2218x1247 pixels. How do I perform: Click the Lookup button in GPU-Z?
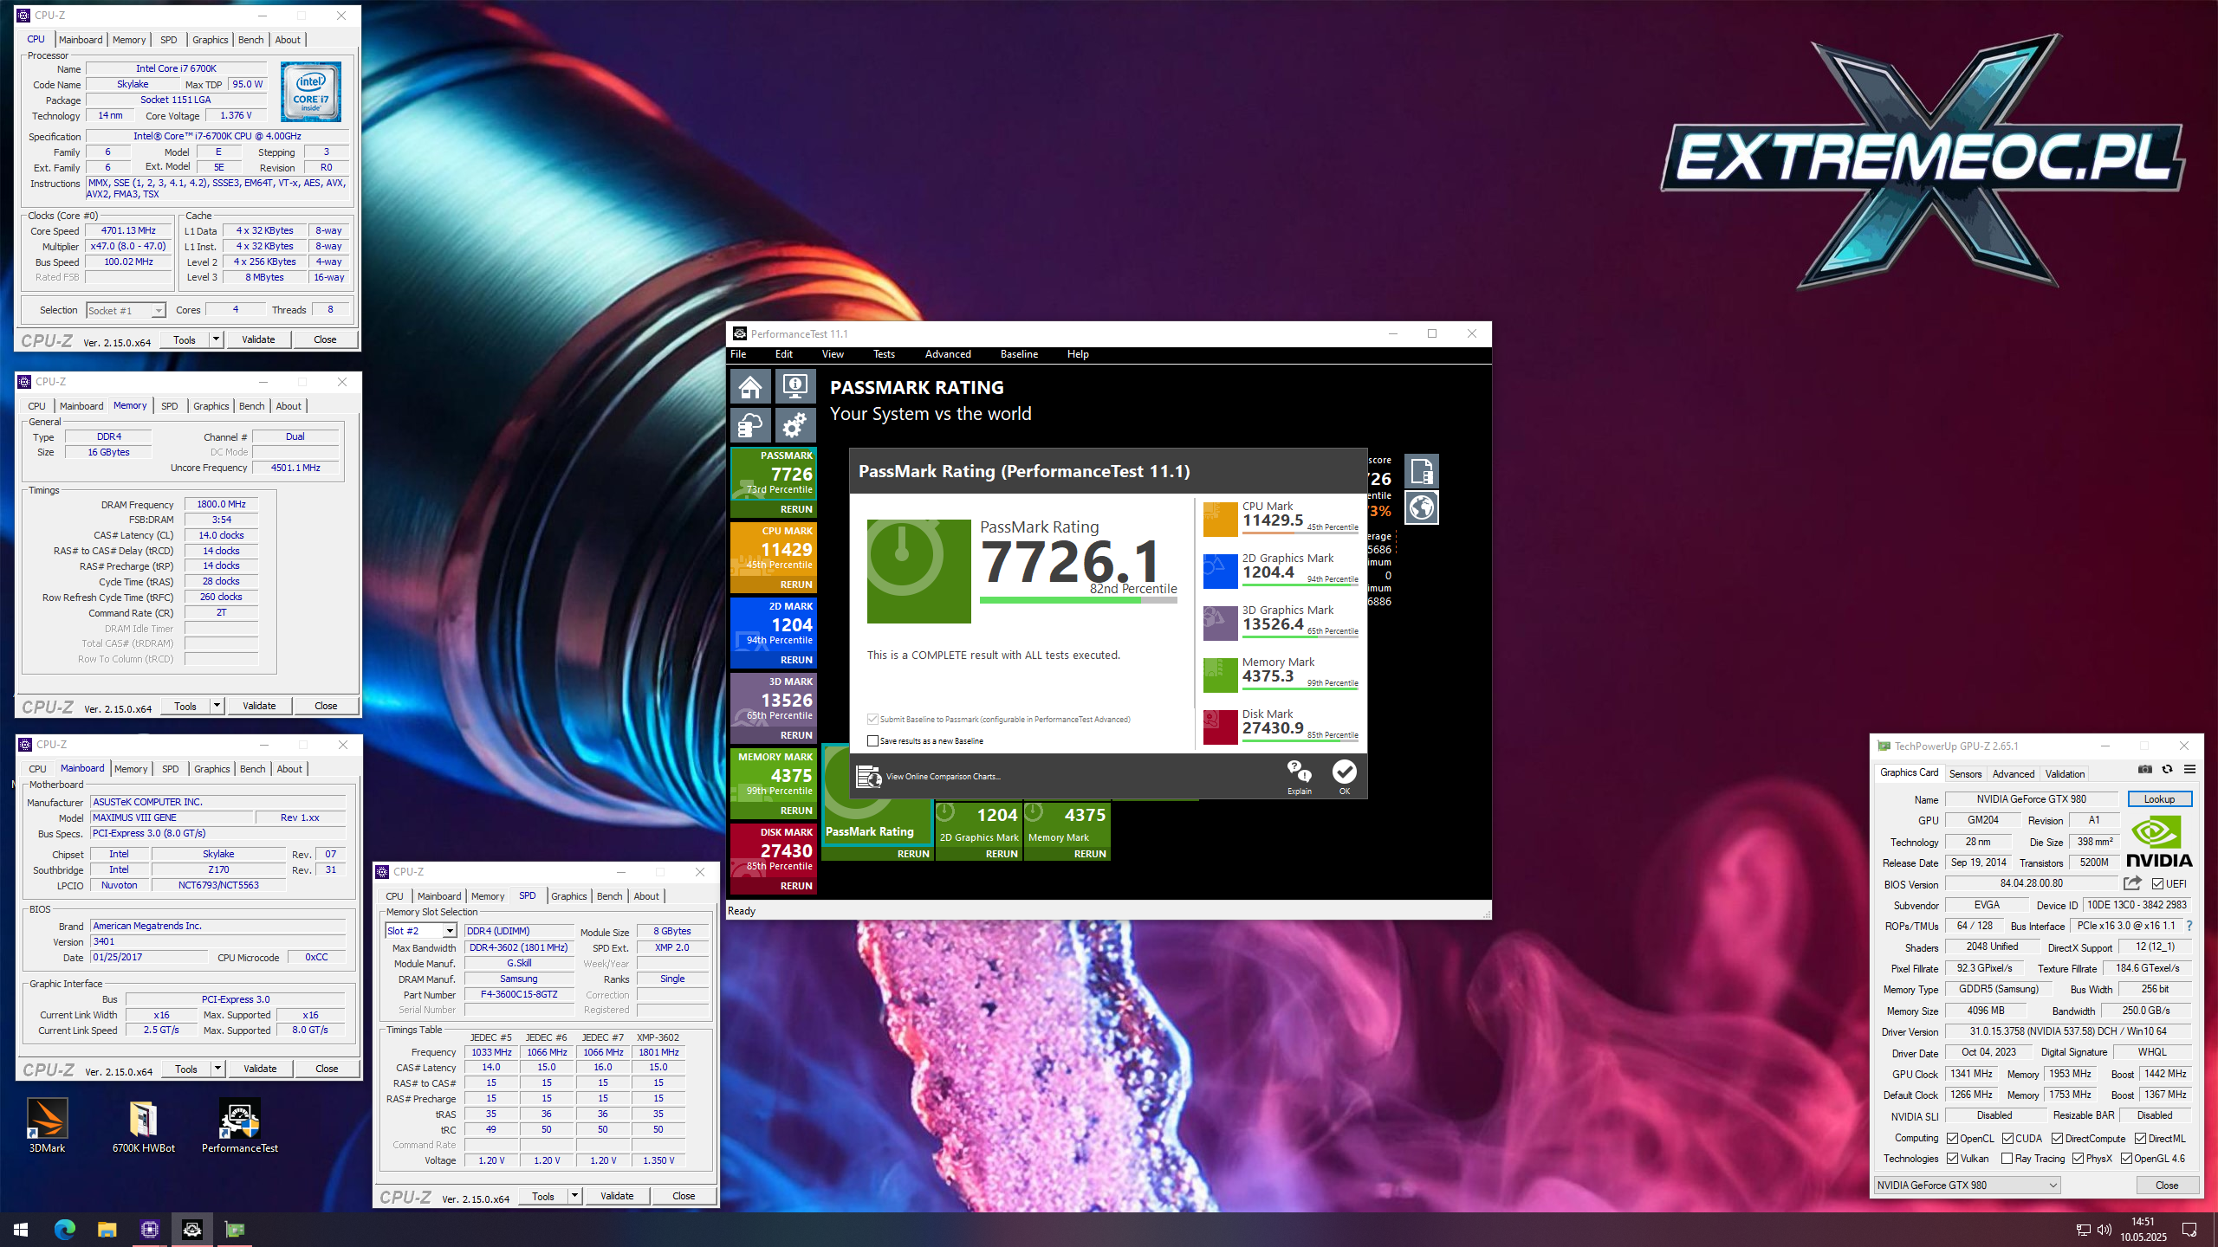2159,799
